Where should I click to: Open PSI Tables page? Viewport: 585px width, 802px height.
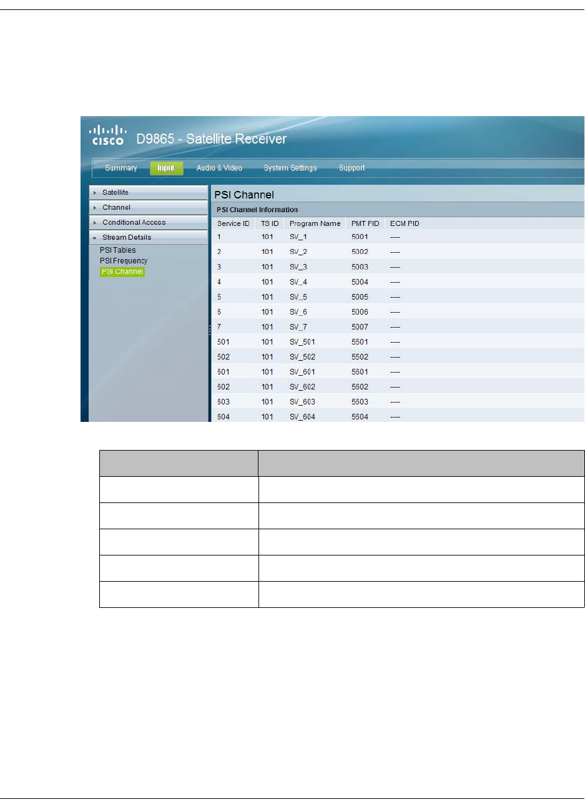117,250
